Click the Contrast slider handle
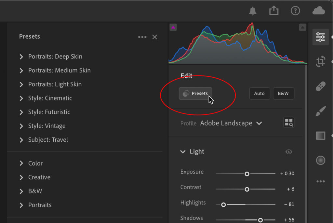333x223 pixels. (x=247, y=189)
